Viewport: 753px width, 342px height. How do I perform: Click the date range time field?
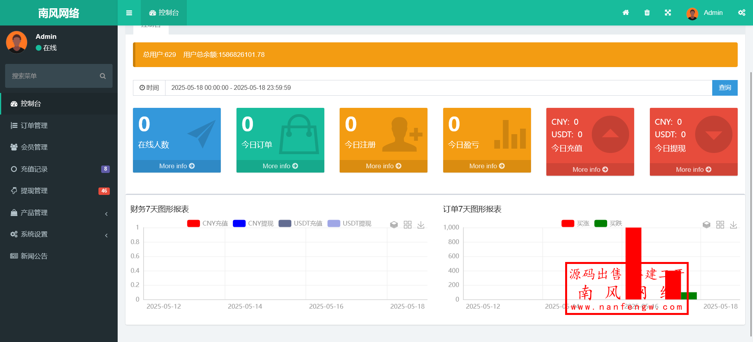click(438, 88)
